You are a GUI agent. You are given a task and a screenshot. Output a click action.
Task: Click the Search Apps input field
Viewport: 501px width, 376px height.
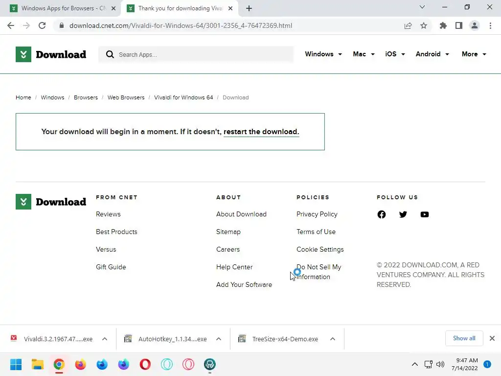point(196,54)
